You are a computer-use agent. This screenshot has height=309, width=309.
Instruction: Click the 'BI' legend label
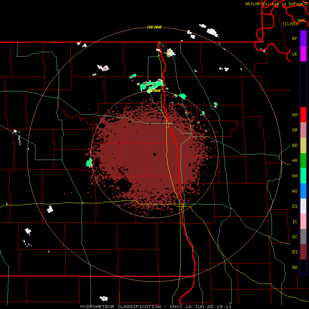click(x=295, y=252)
